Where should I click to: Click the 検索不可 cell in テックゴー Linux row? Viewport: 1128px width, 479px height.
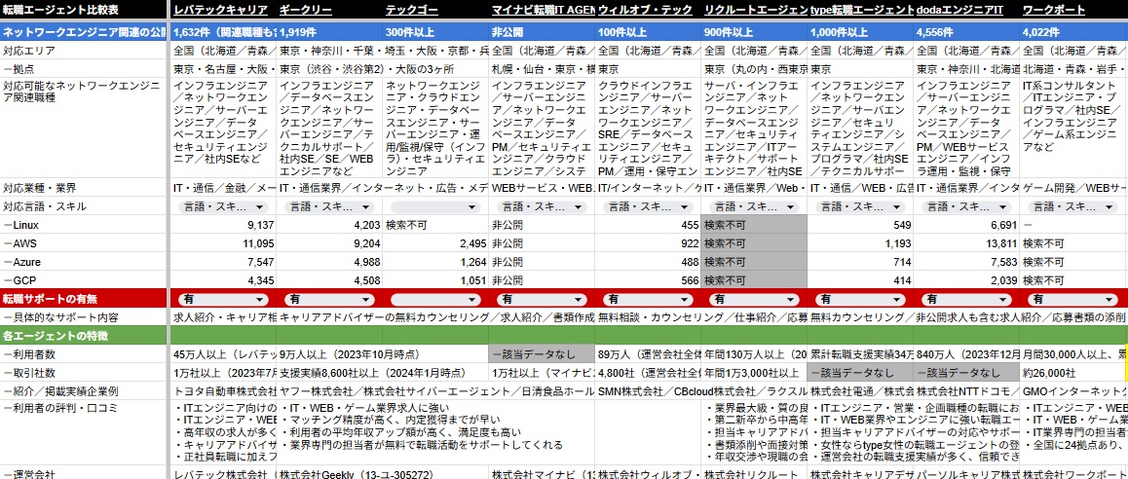436,225
